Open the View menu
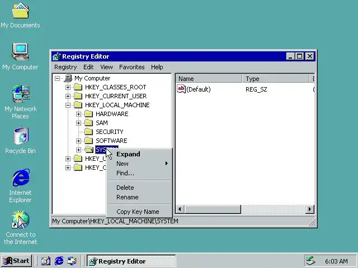 tap(106, 67)
